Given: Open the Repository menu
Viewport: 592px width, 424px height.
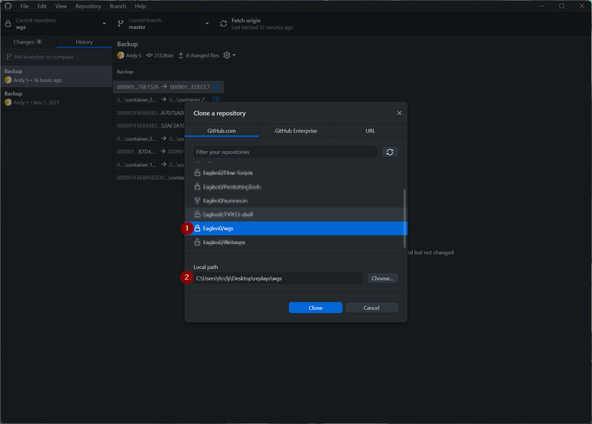Looking at the screenshot, I should (88, 6).
